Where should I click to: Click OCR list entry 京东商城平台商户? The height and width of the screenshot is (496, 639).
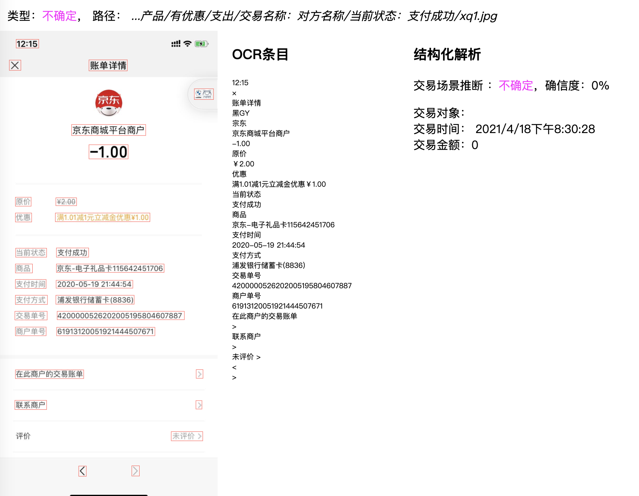pyautogui.click(x=261, y=133)
